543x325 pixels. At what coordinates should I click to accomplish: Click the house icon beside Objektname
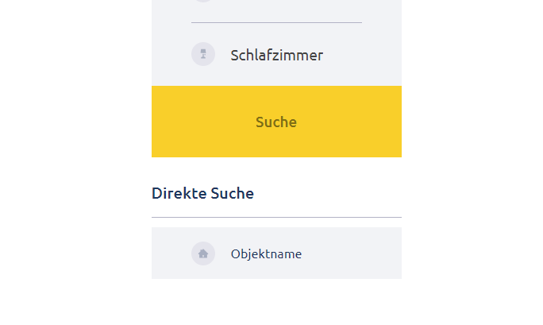click(203, 253)
